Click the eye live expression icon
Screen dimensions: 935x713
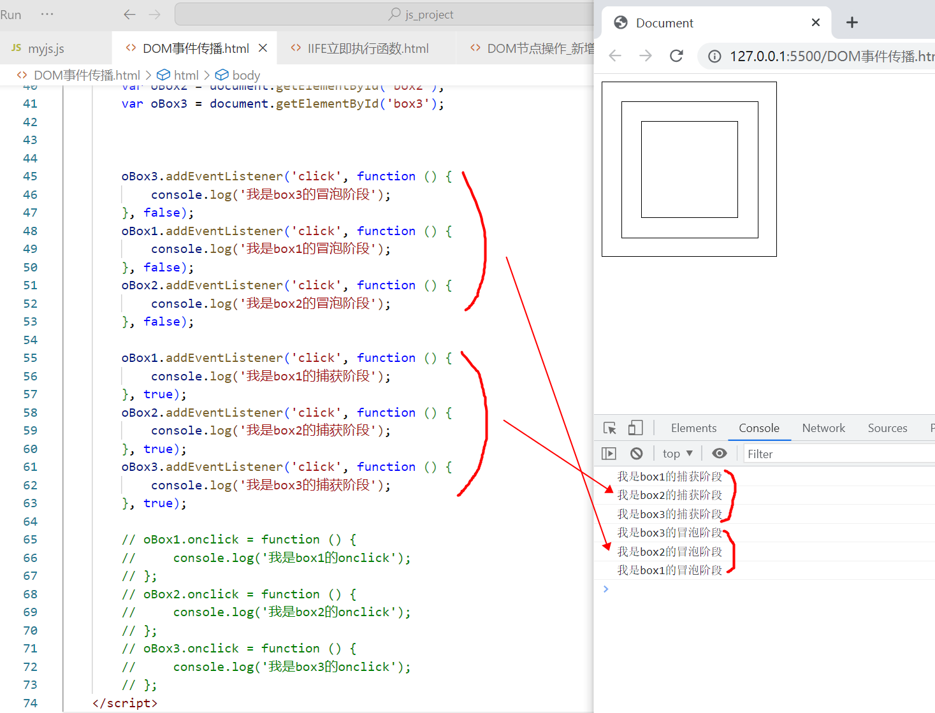[720, 454]
